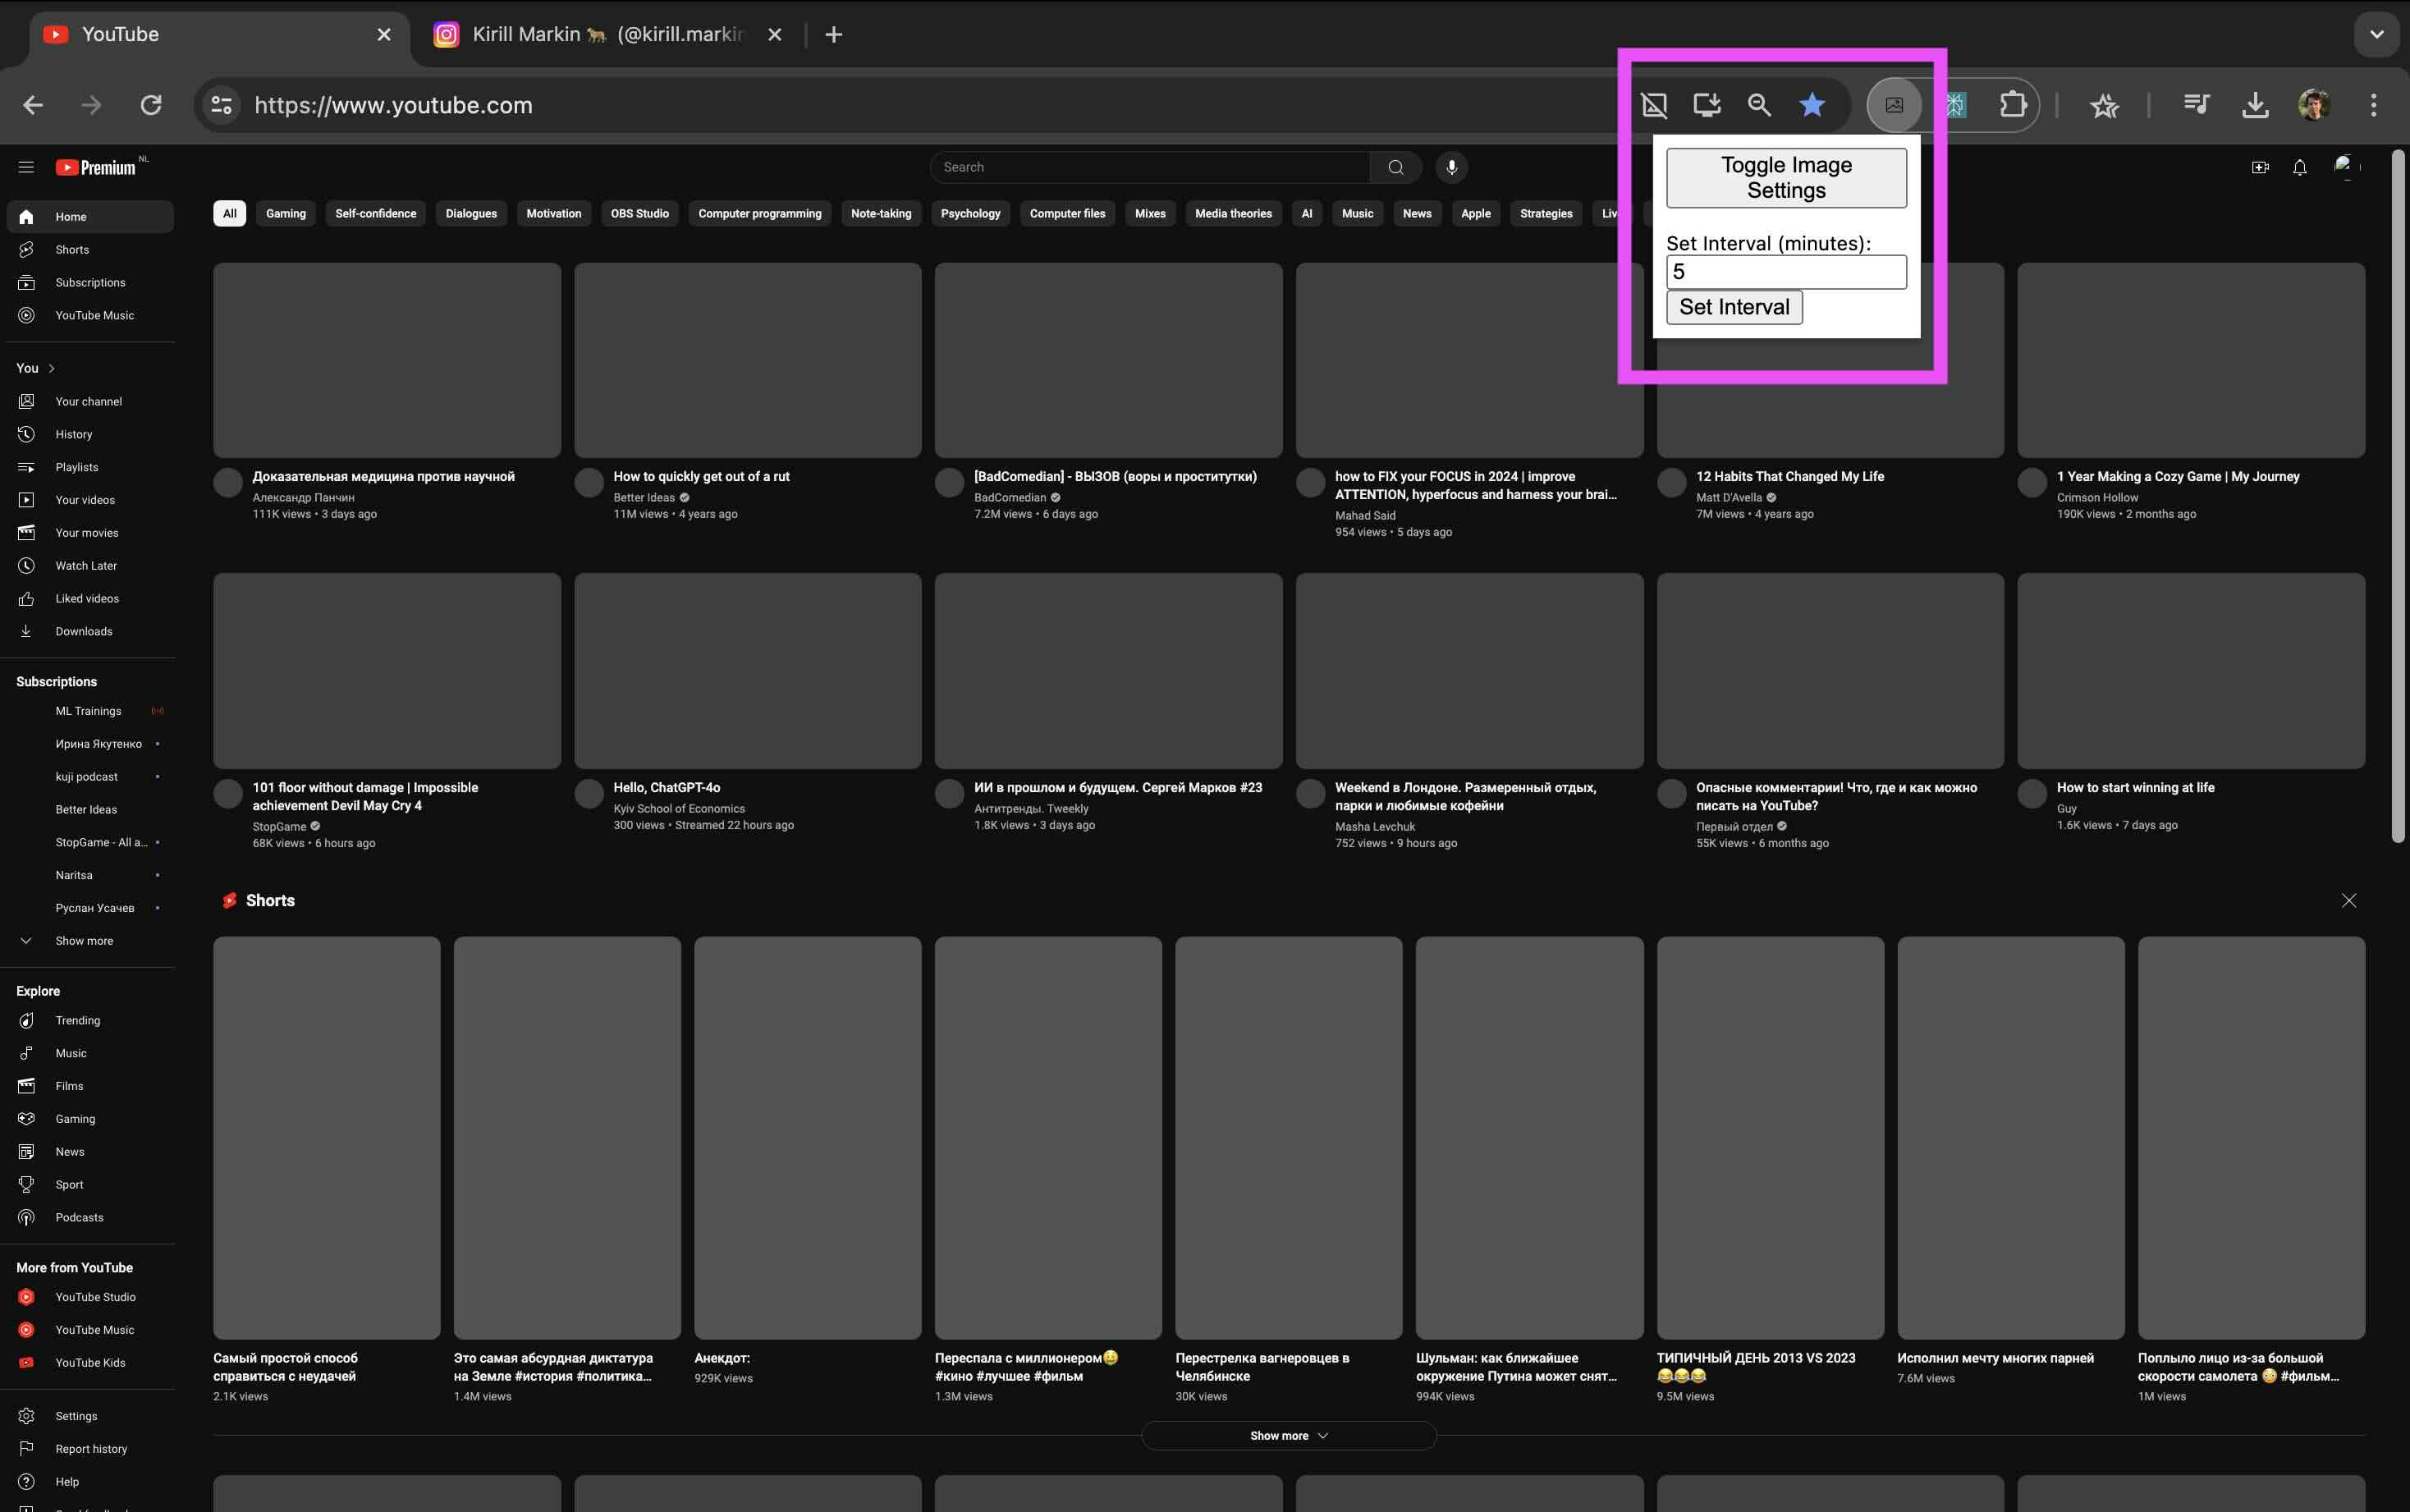Select the Gaming filter chip
2410x1512 pixels.
coord(285,213)
